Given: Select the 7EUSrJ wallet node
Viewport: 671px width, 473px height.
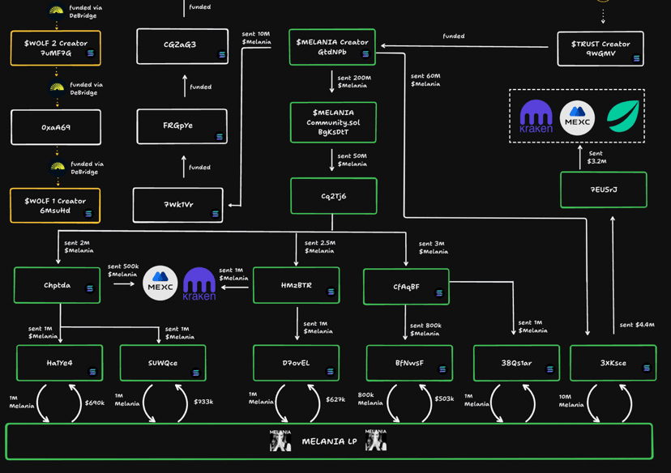Looking at the screenshot, I should [x=604, y=190].
